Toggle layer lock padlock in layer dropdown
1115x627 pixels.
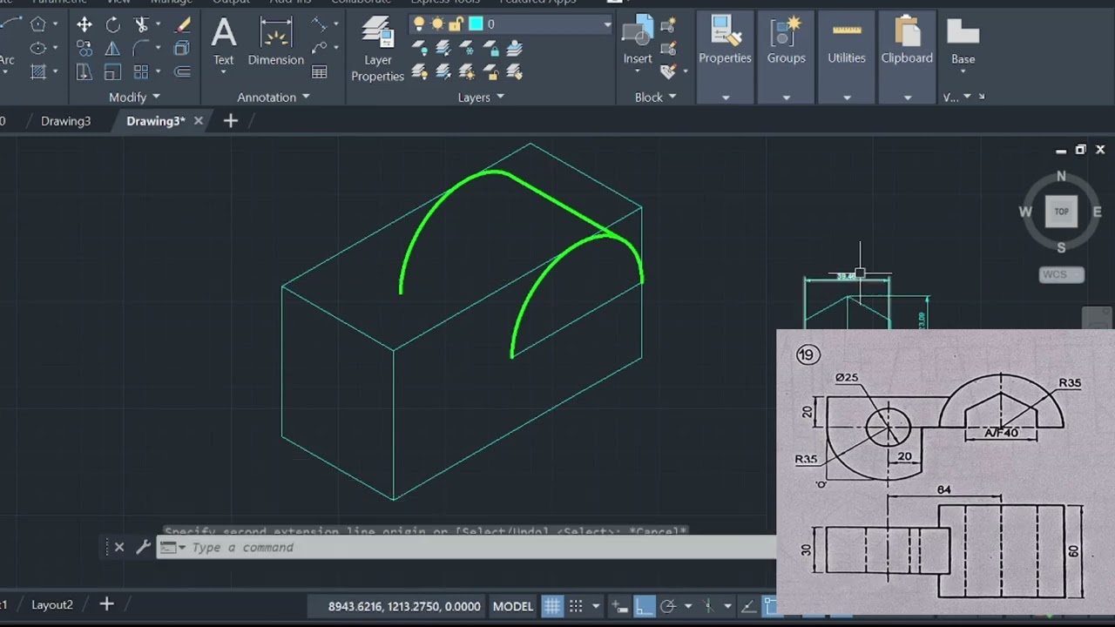[x=457, y=24]
